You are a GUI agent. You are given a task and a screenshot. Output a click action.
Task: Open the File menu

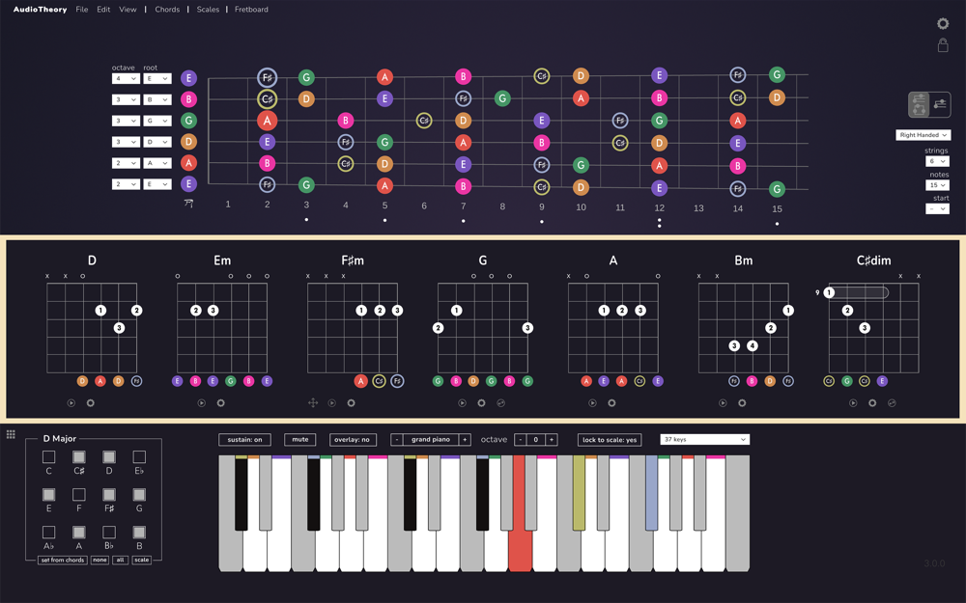click(82, 10)
